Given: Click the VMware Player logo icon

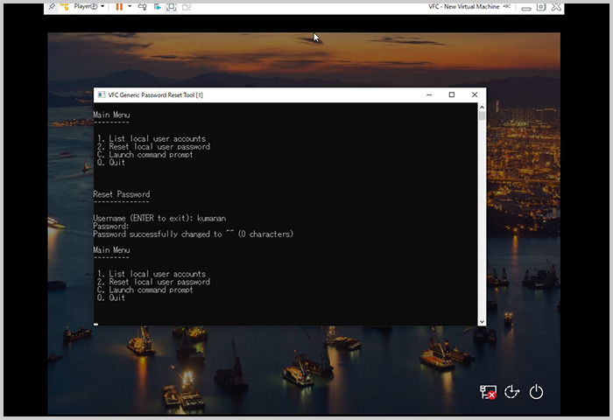Looking at the screenshot, I should click(x=65, y=7).
